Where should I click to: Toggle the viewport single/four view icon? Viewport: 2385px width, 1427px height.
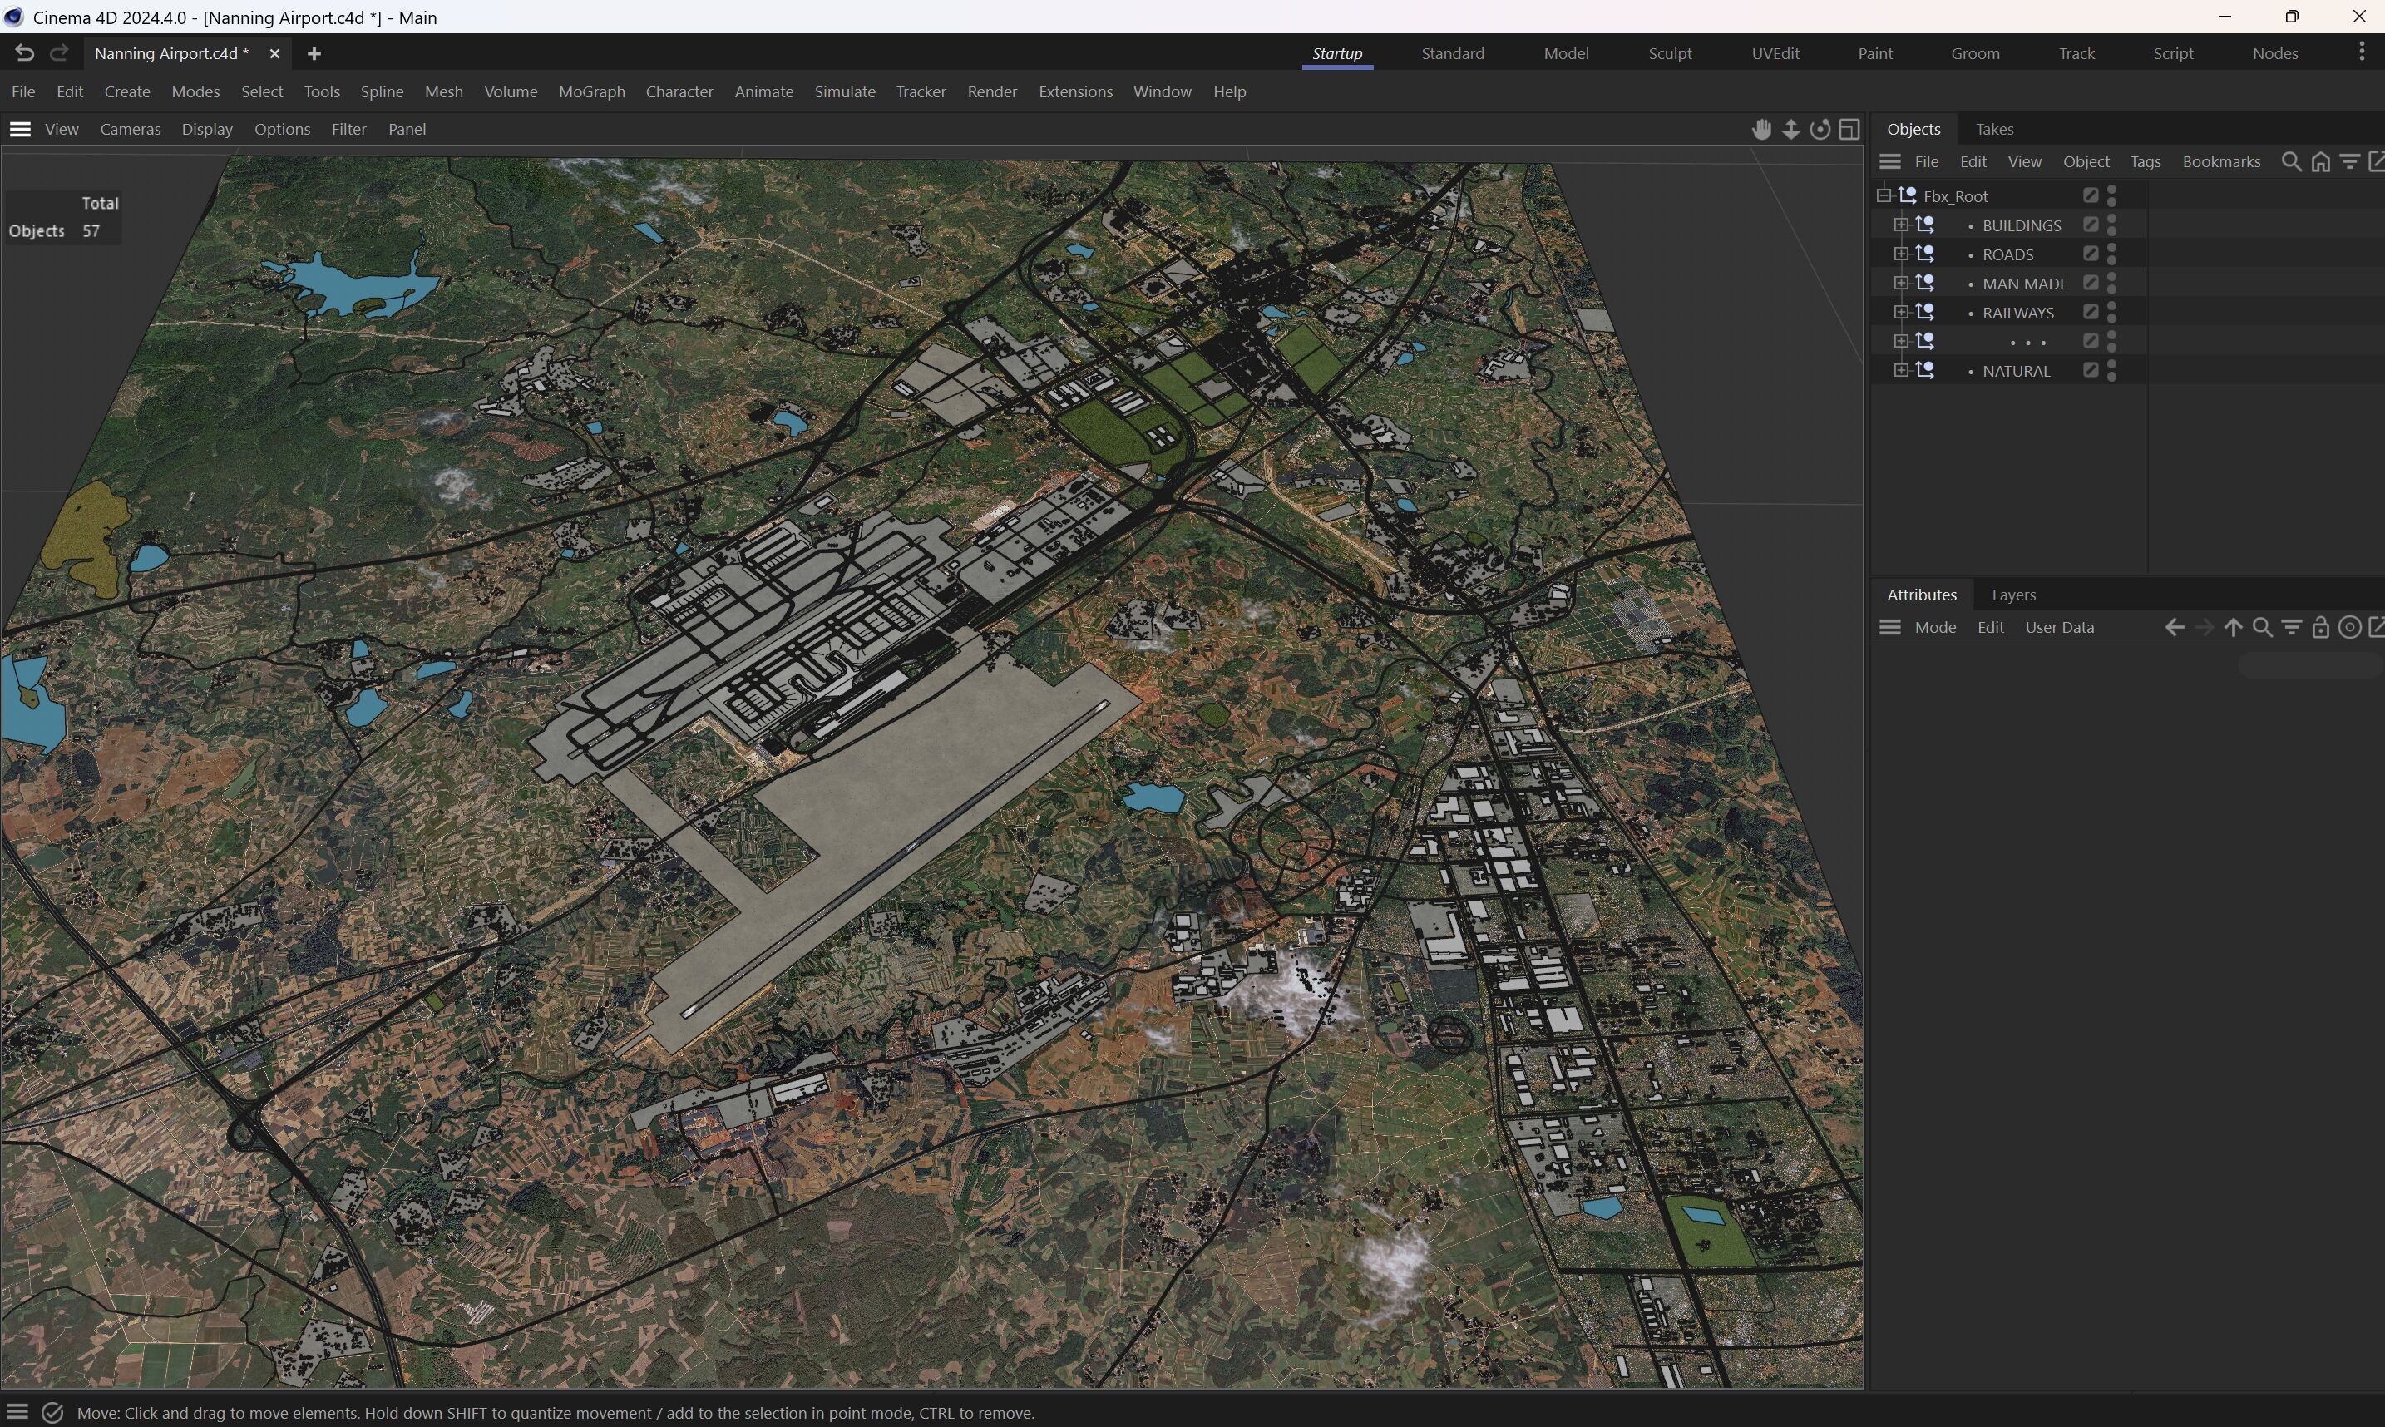pos(1849,129)
